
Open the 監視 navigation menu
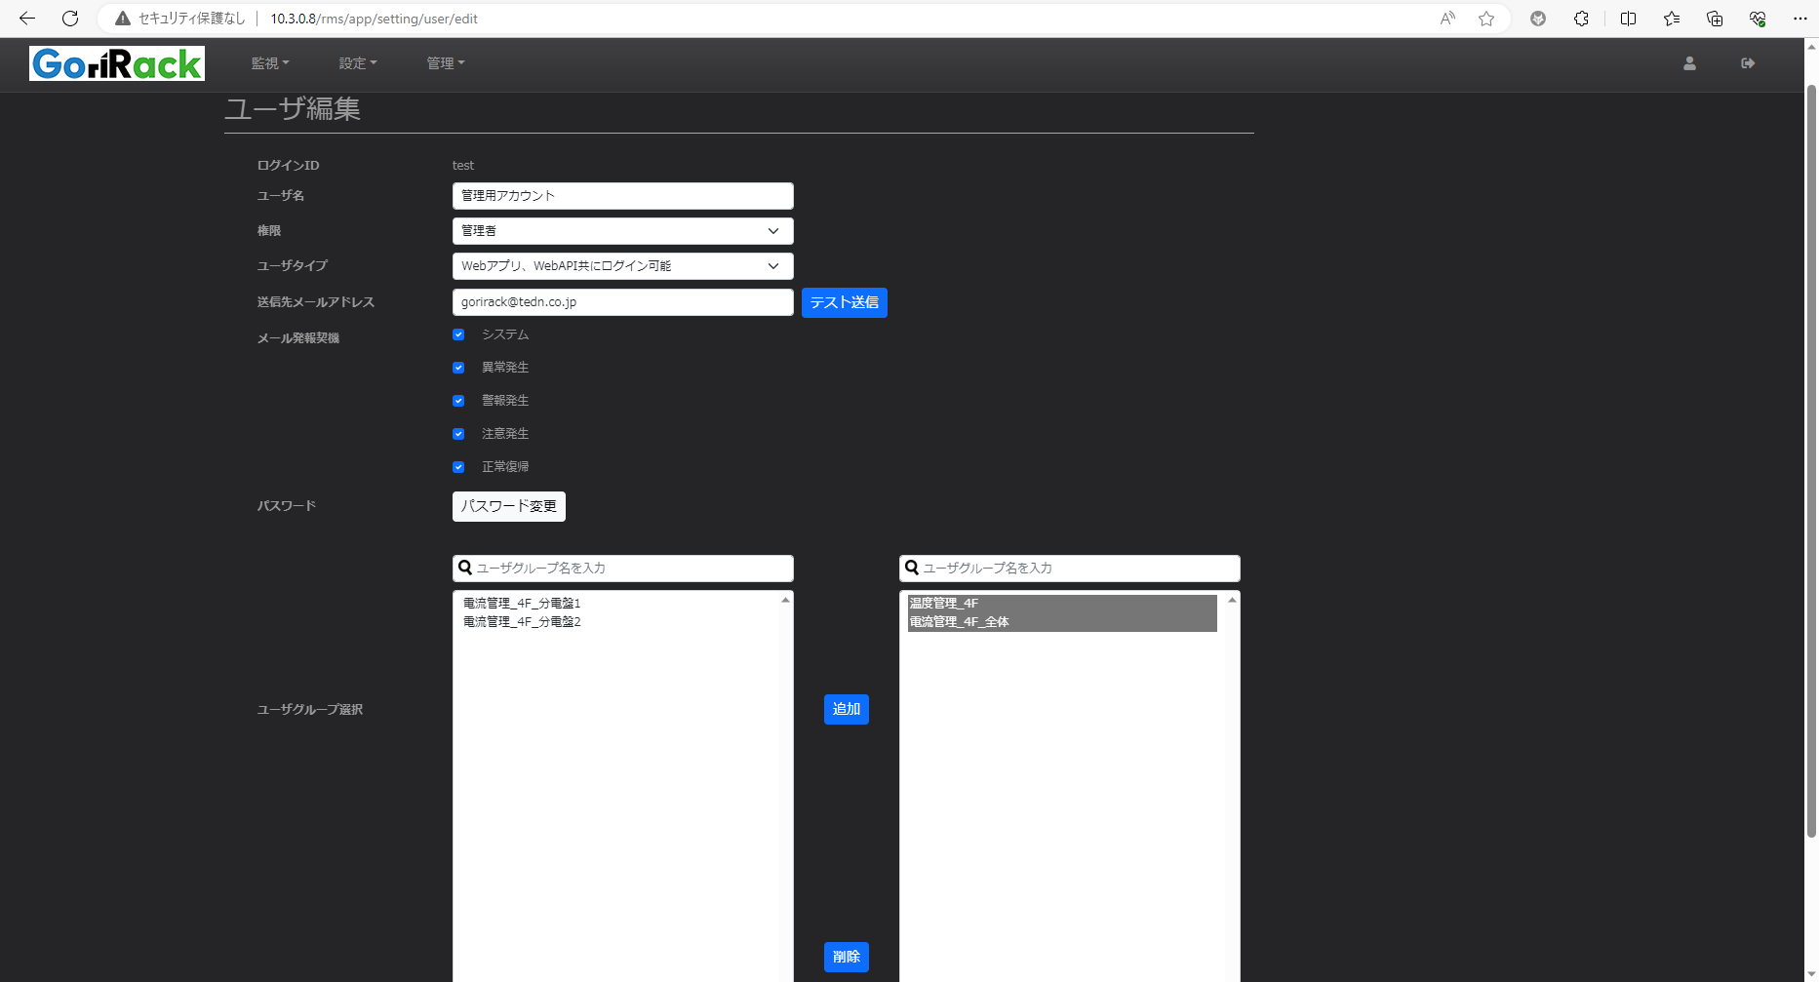click(270, 63)
